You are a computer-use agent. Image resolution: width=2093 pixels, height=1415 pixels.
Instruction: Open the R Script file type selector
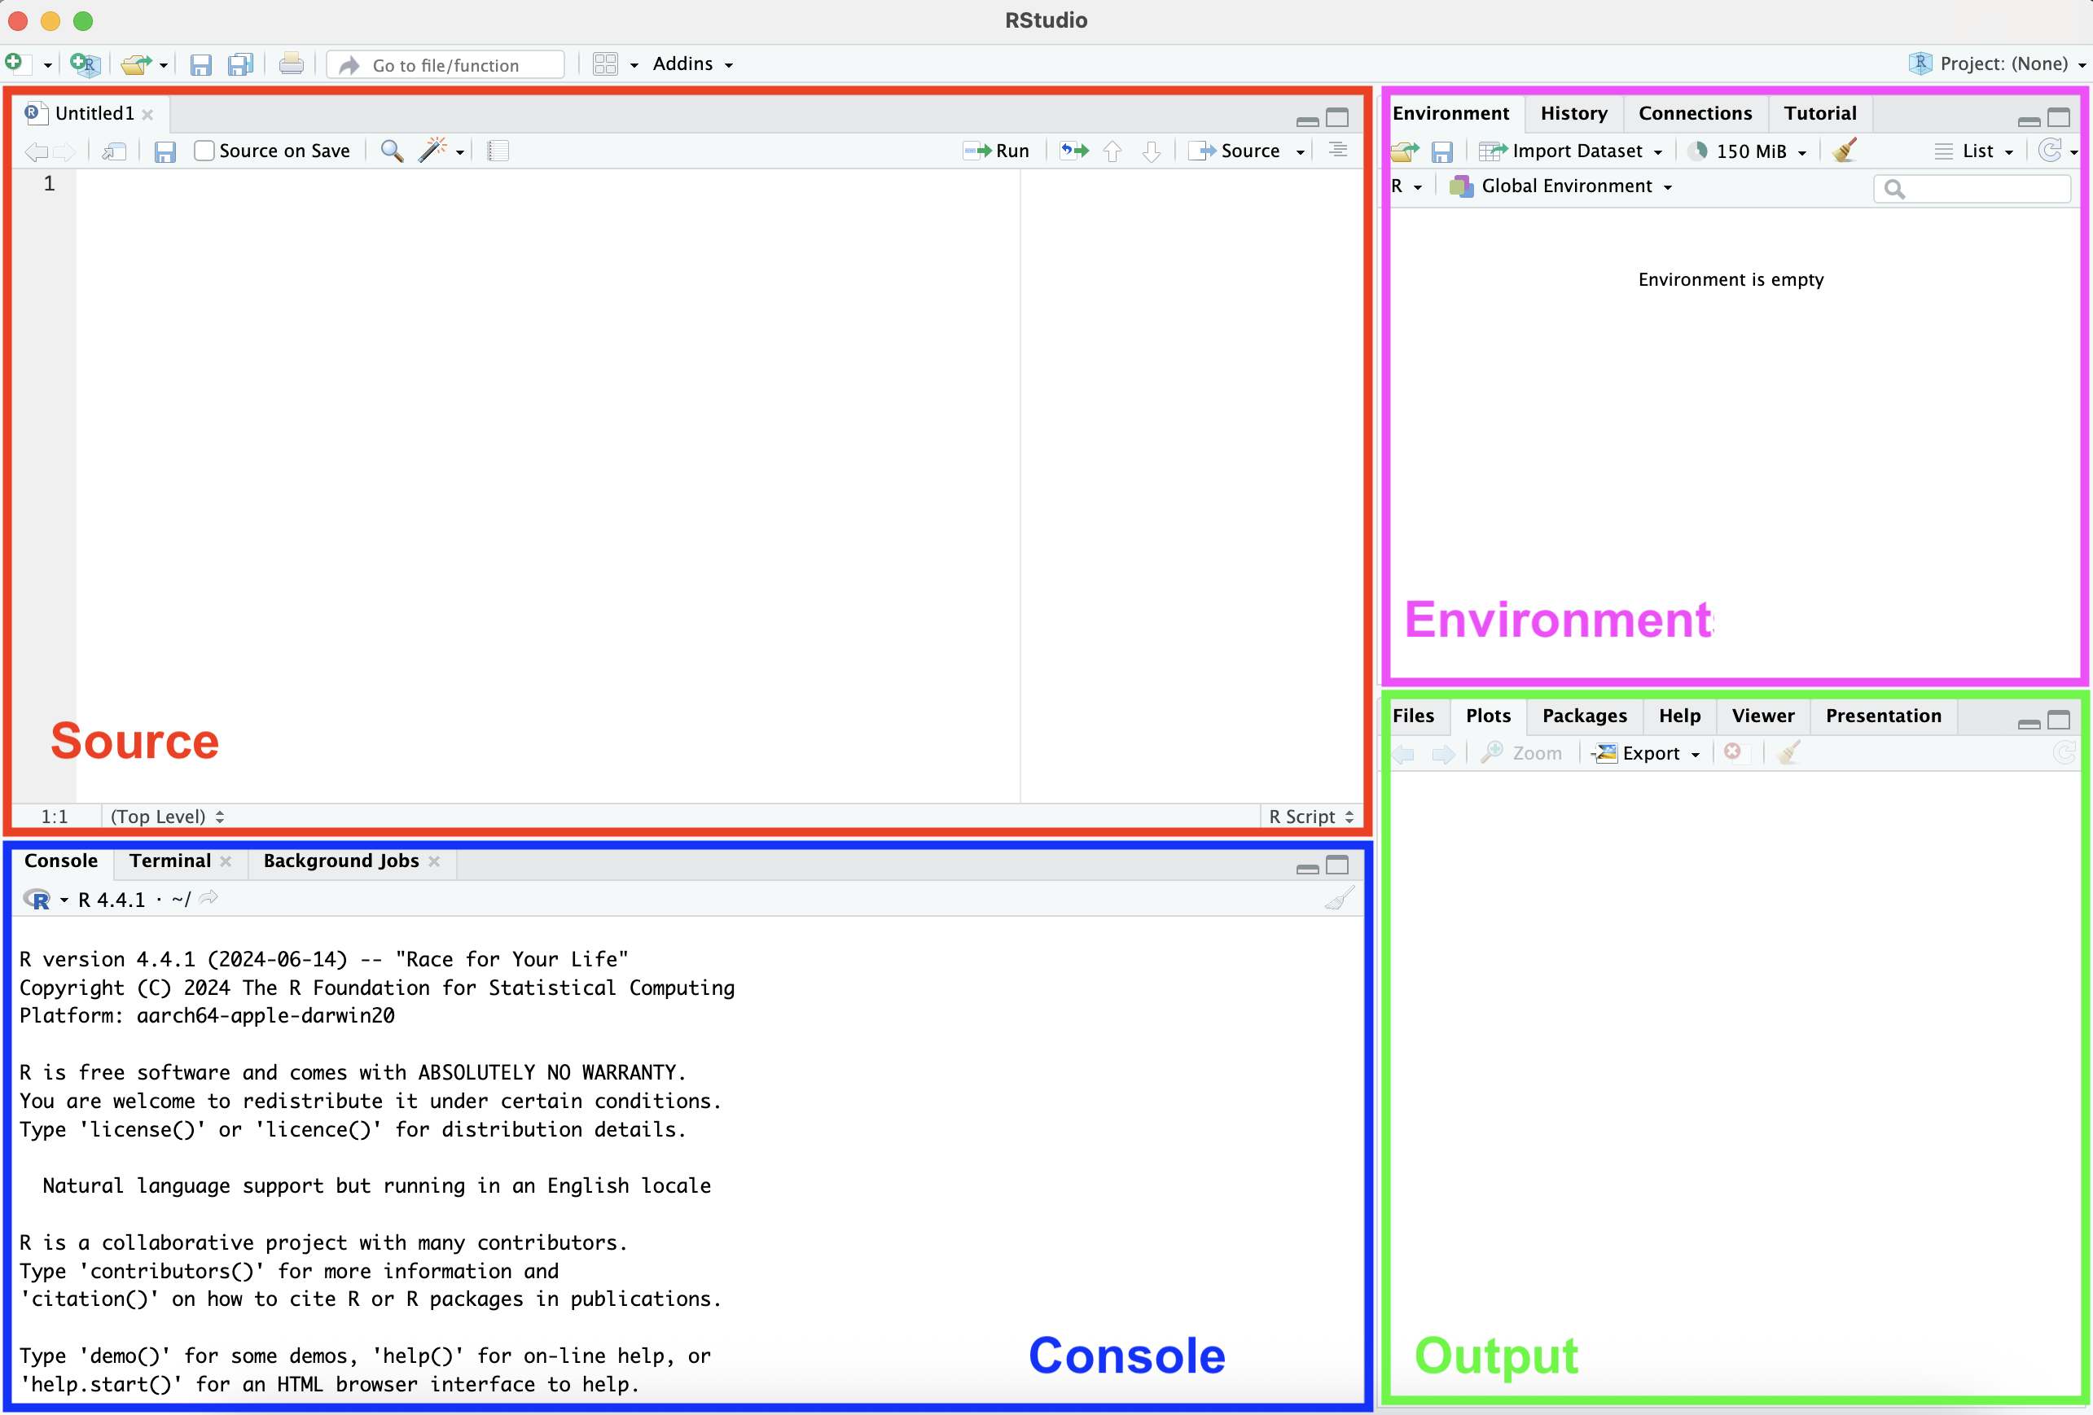1311,817
